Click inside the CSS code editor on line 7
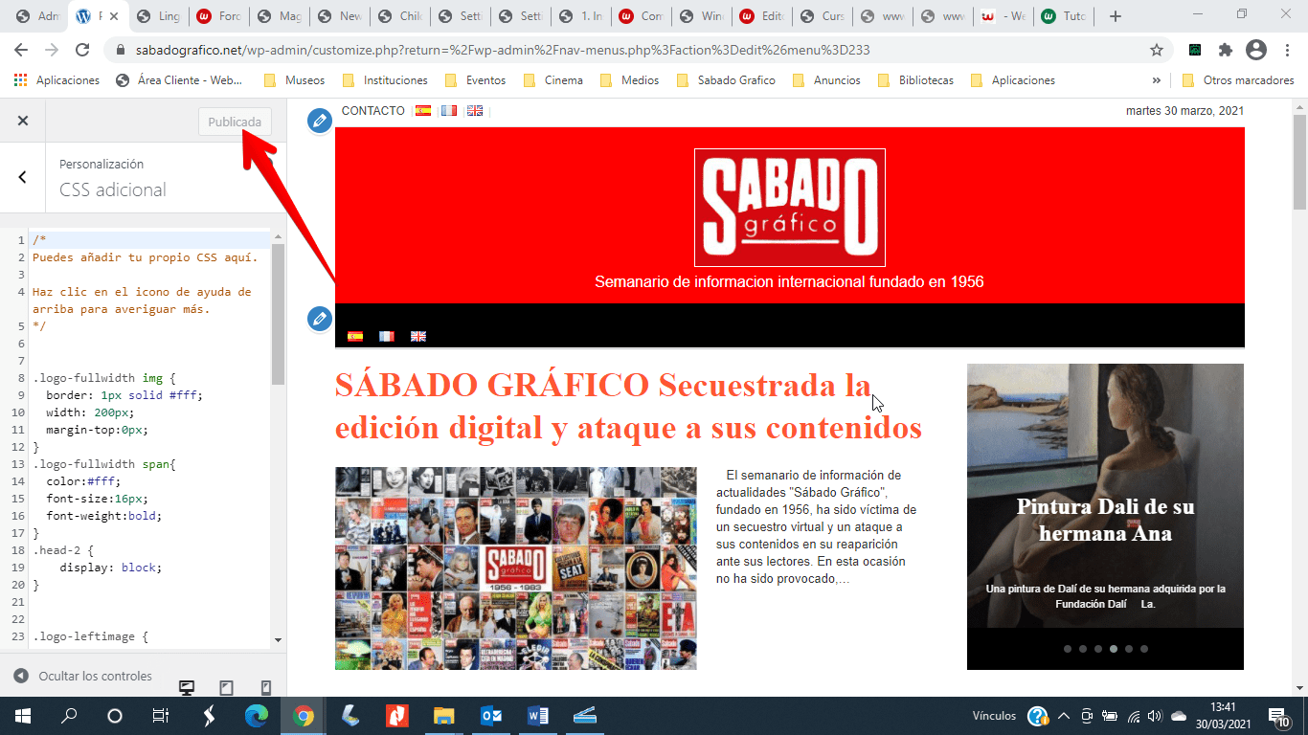This screenshot has height=735, width=1308. pos(150,361)
